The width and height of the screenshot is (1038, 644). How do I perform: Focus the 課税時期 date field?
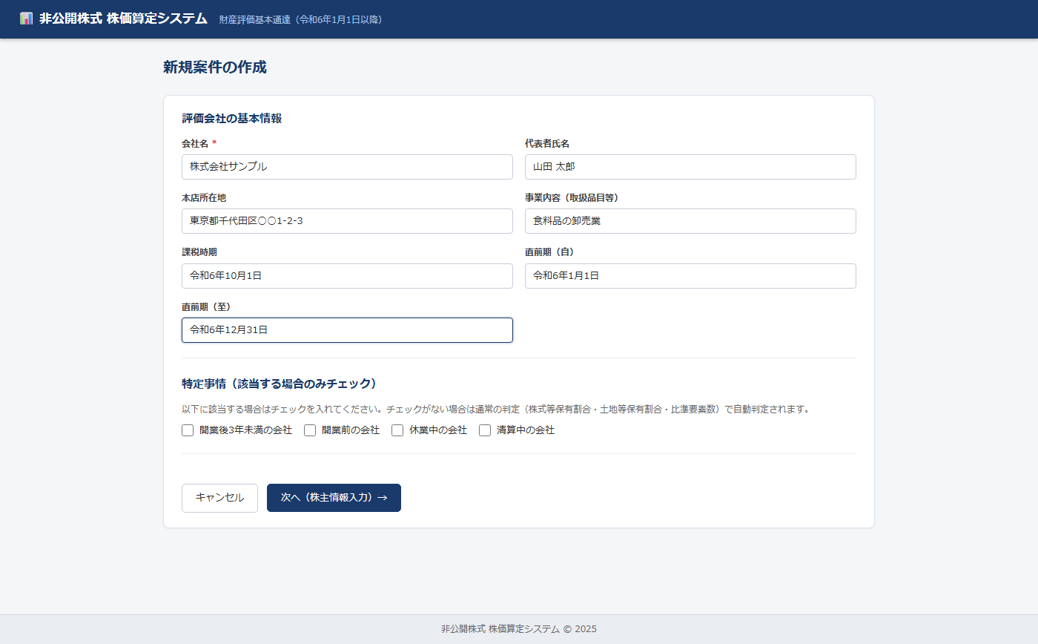tap(347, 276)
